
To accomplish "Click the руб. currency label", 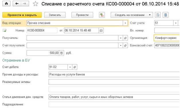I will 69,53.
